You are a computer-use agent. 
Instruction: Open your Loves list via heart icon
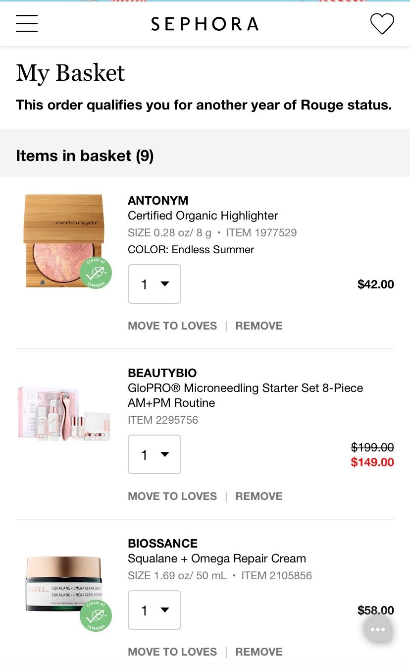coord(381,23)
